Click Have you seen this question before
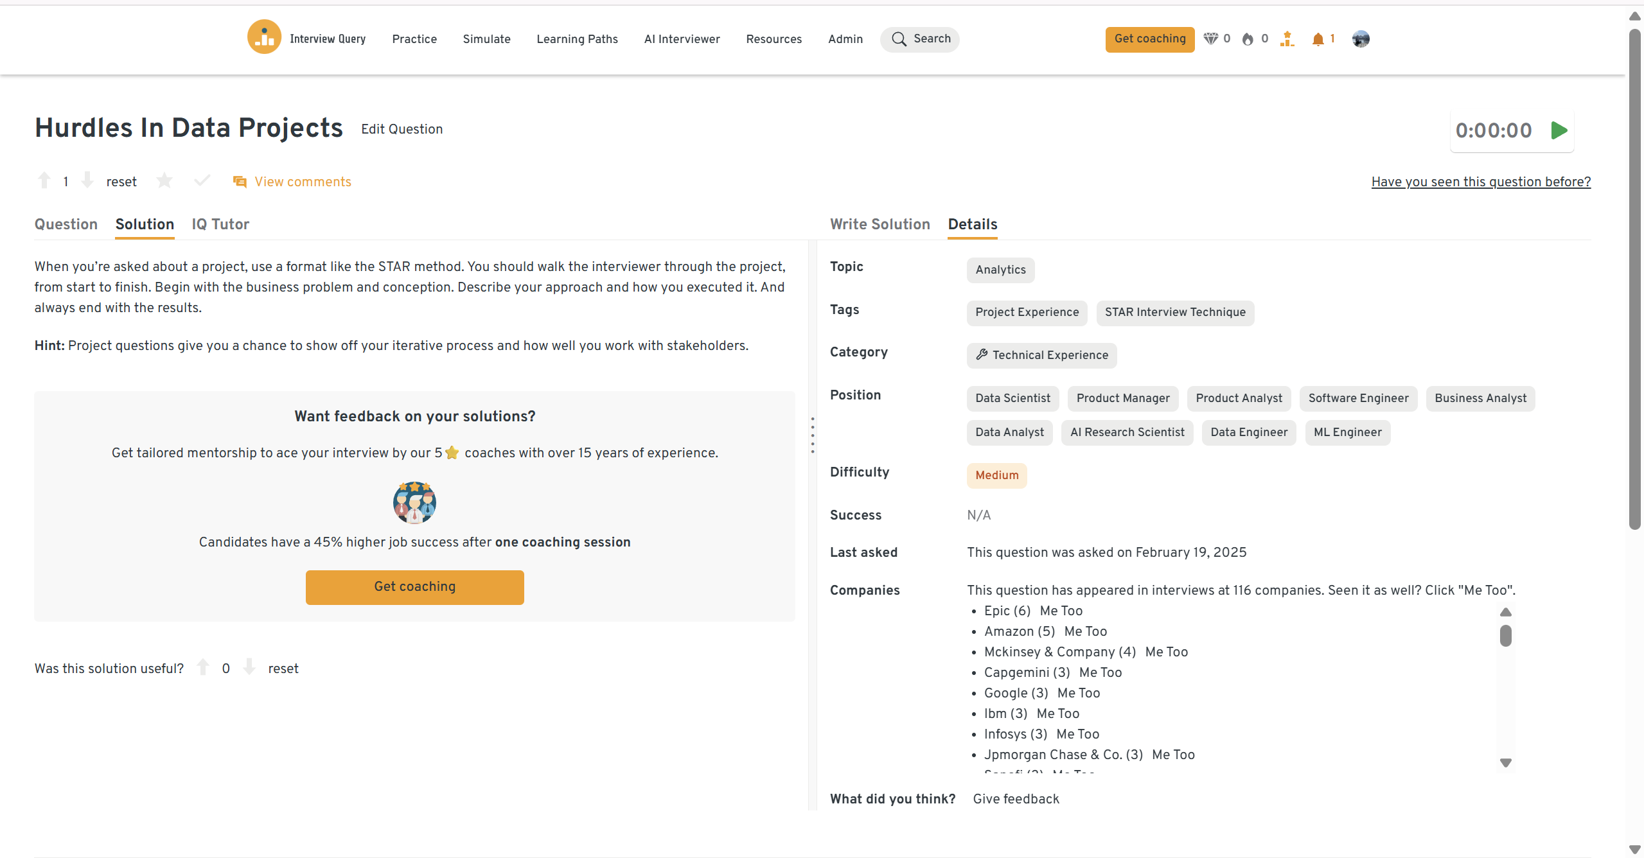1644x858 pixels. coord(1481,182)
